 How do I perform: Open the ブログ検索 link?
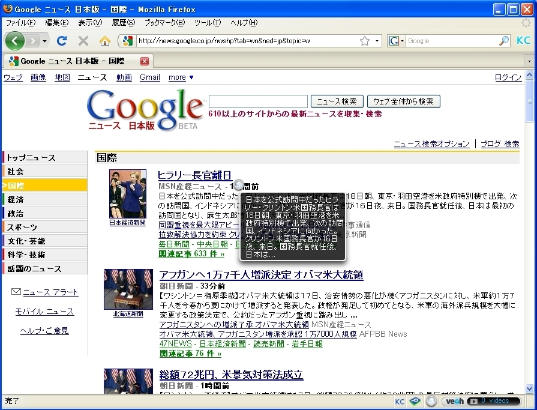click(500, 144)
